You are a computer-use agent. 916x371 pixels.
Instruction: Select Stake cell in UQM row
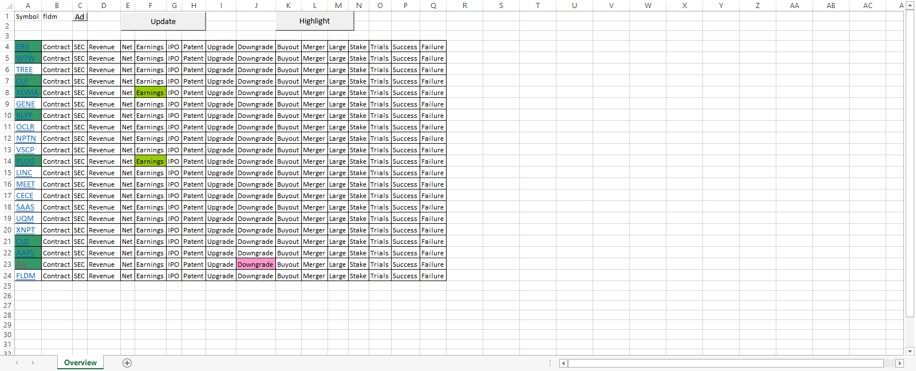point(358,219)
